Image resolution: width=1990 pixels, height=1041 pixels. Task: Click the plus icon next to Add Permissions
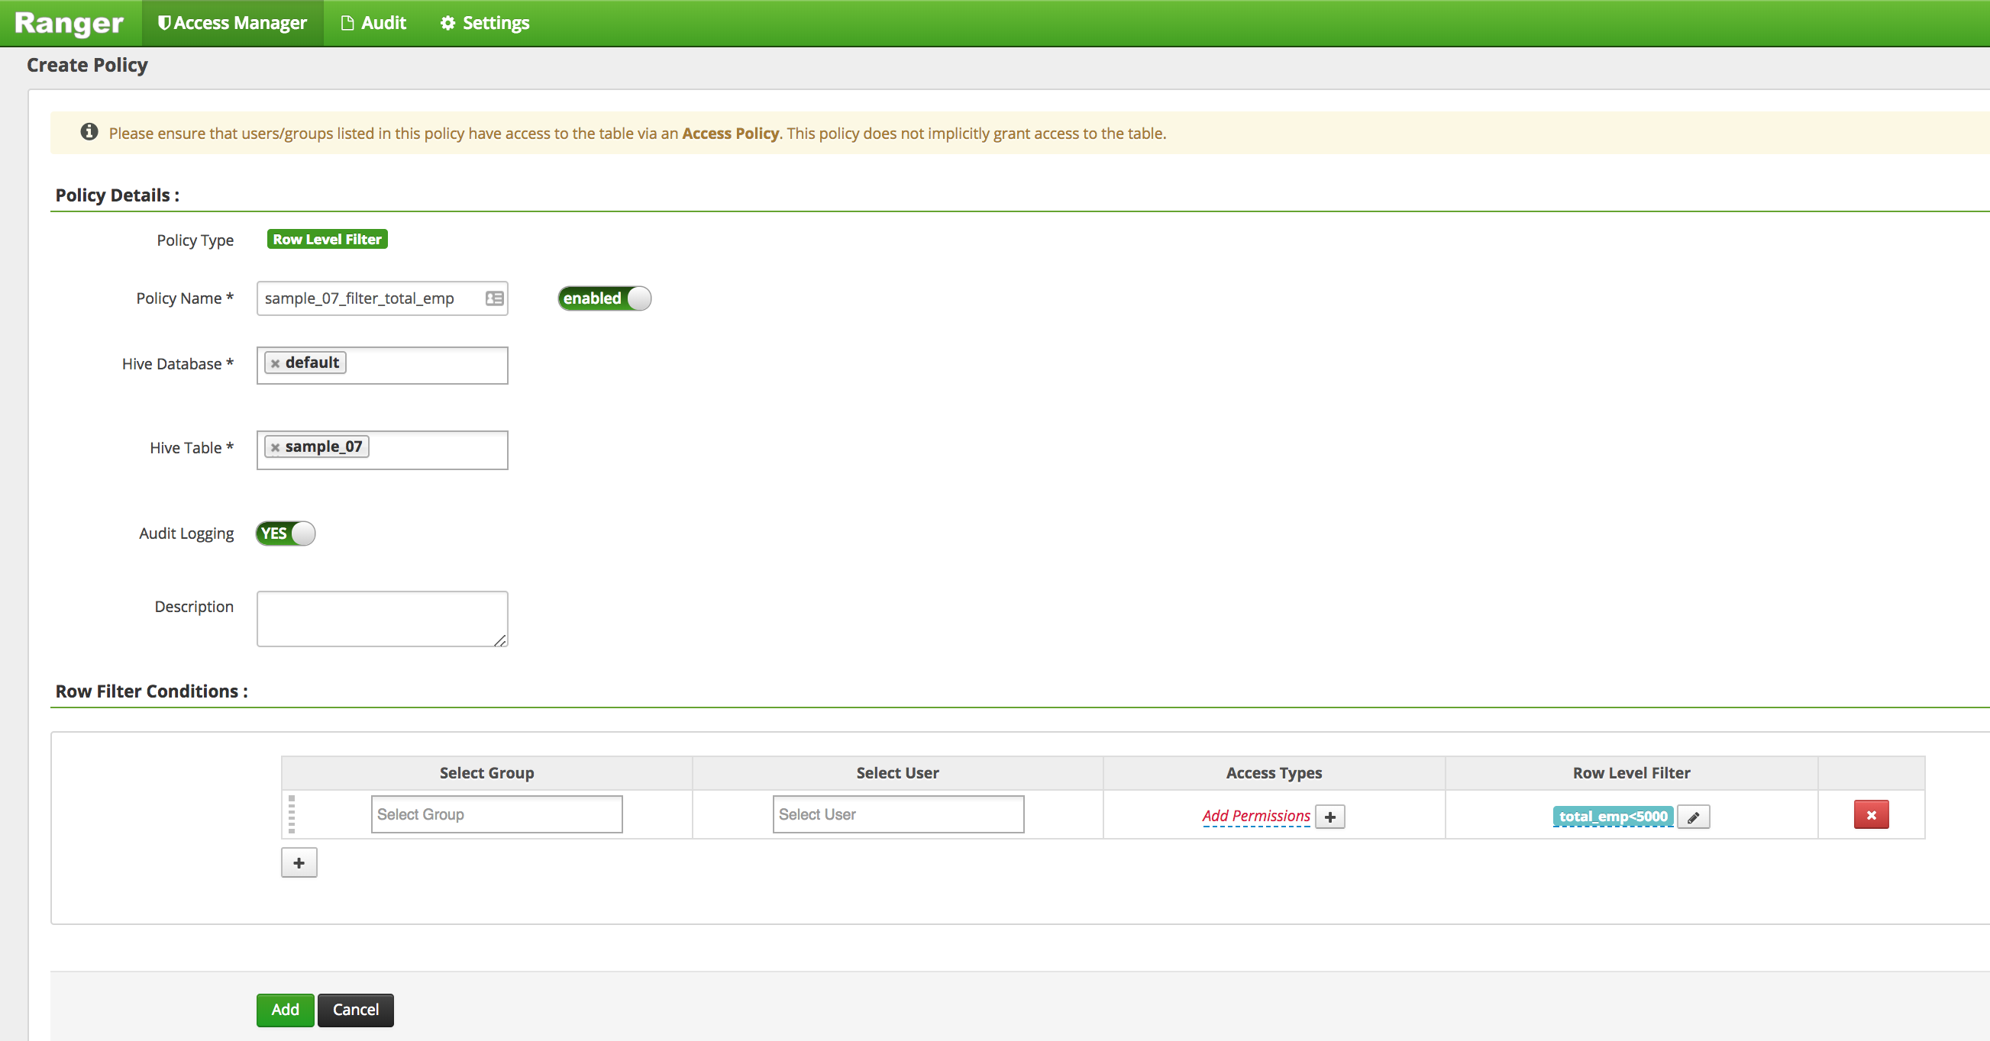click(1329, 817)
